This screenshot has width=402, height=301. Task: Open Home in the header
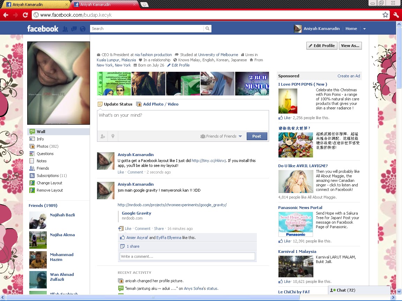(351, 29)
